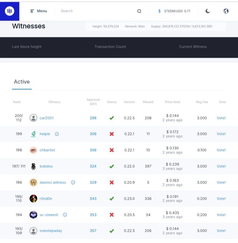Click Vote! for car2001

tap(221, 118)
